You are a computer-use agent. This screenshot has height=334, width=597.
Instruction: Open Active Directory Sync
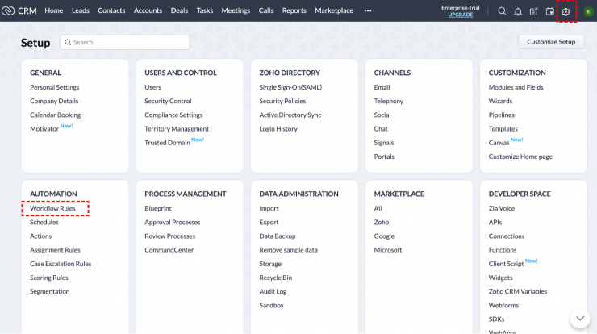(290, 115)
